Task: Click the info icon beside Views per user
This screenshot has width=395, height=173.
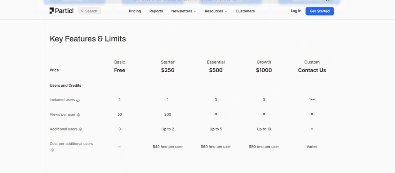Action: coord(79,115)
